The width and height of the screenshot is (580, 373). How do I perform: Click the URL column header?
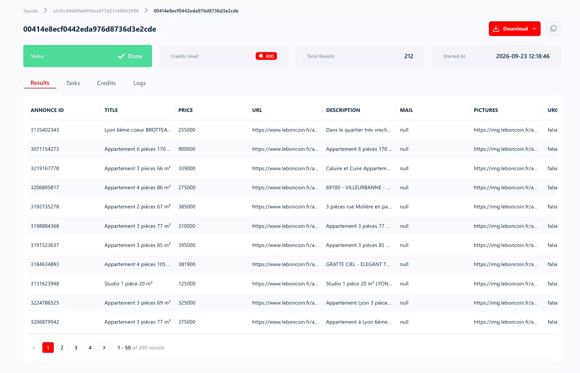pyautogui.click(x=257, y=110)
